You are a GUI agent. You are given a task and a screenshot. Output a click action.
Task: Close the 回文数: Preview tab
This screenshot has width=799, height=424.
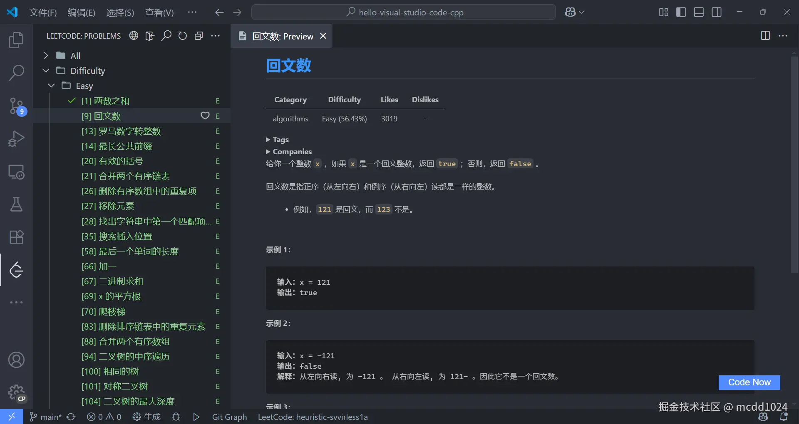pos(323,36)
